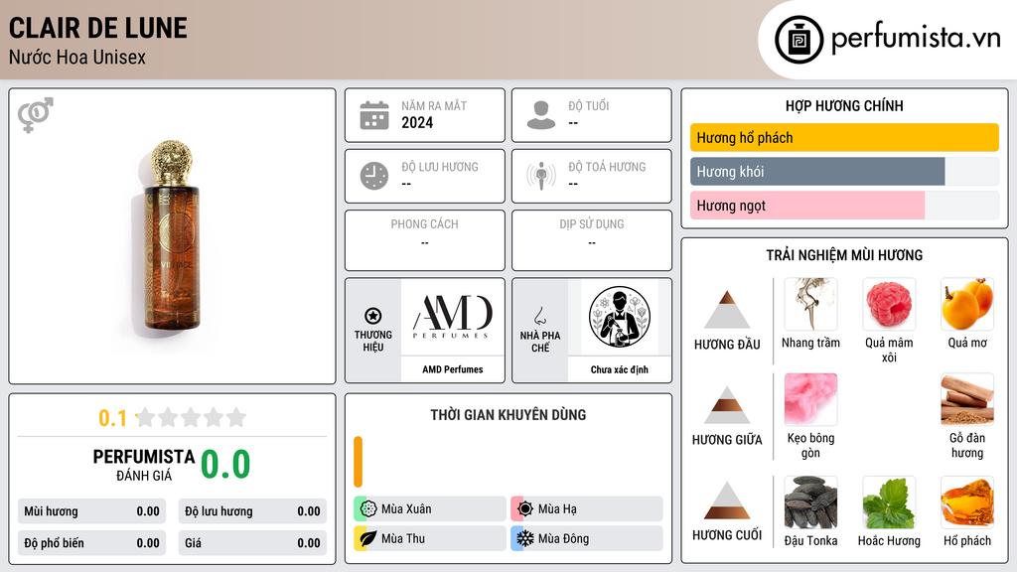Click the Mùa Xuân flower icon
Image resolution: width=1017 pixels, height=572 pixels.
[367, 509]
